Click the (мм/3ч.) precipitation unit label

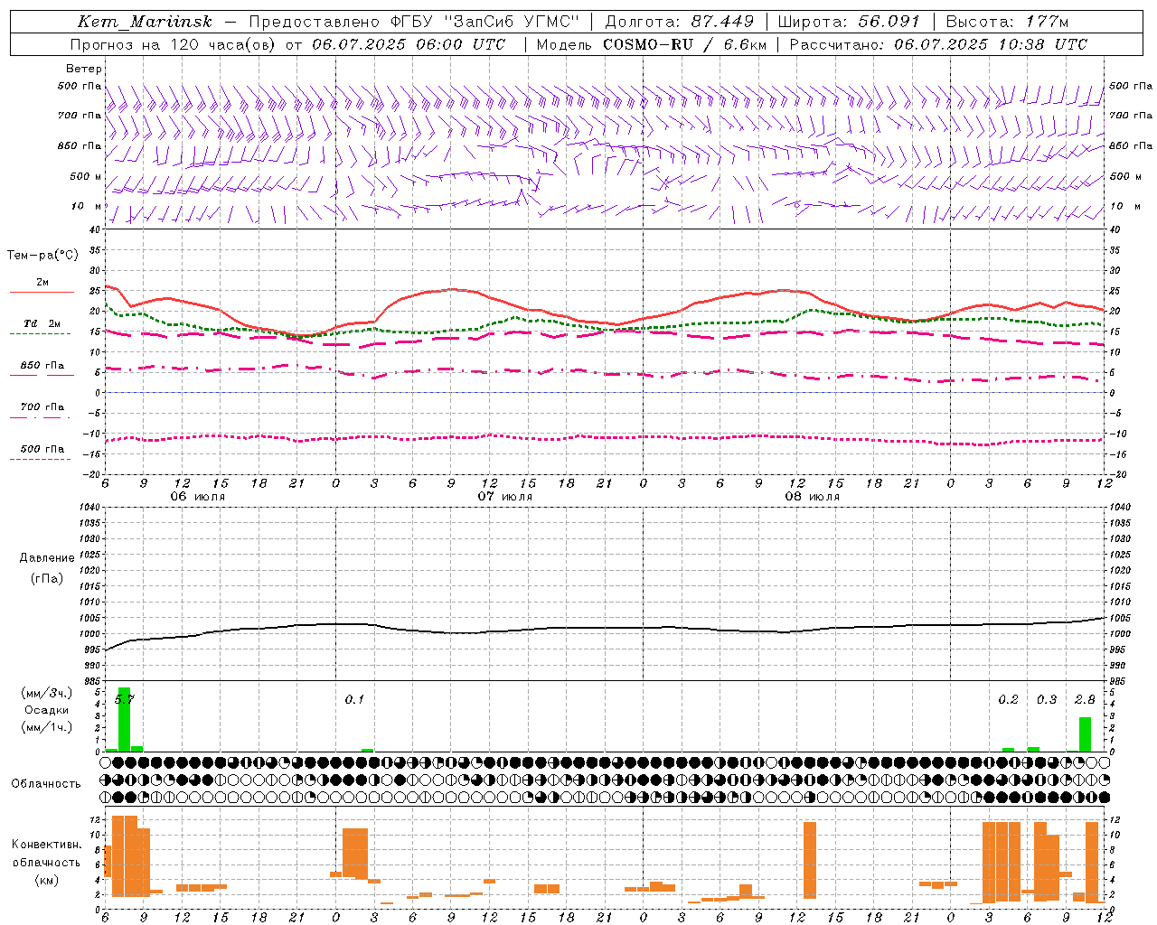pyautogui.click(x=46, y=693)
